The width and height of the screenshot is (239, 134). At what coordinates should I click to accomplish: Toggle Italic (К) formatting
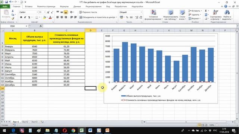click(25, 17)
